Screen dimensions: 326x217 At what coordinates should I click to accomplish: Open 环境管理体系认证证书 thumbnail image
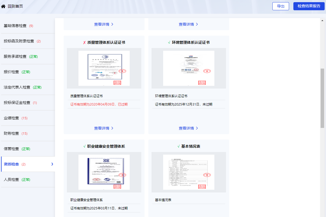pyautogui.click(x=189, y=68)
